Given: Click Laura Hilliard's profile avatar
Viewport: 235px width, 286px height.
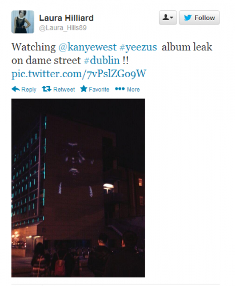Looking at the screenshot, I should click(x=23, y=22).
